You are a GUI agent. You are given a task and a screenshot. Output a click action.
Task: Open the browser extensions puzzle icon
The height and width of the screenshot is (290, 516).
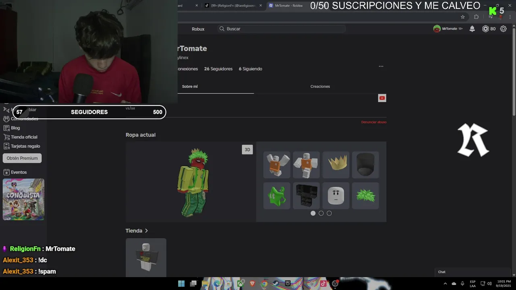476,17
